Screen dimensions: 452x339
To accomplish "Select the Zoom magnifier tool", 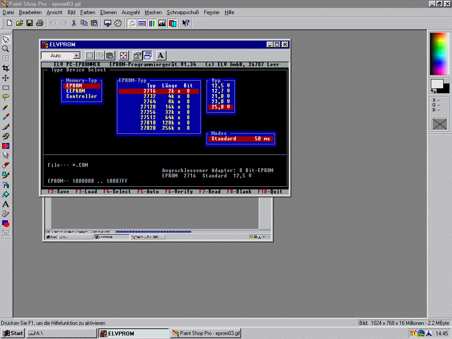I will coord(6,49).
